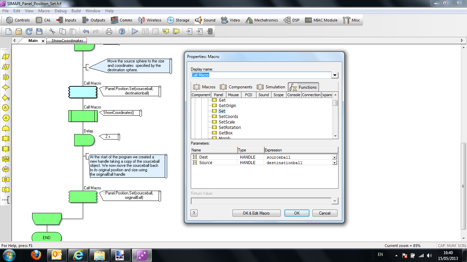Open Internet Explorer from the taskbar
The width and height of the screenshot is (467, 262).
click(x=78, y=255)
